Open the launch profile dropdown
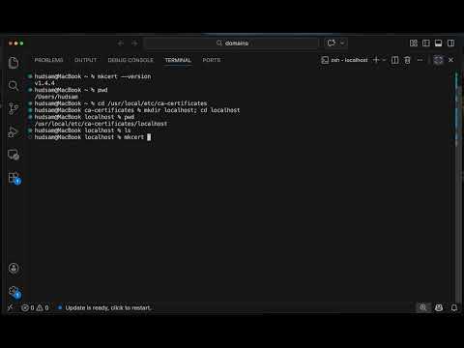 click(384, 60)
